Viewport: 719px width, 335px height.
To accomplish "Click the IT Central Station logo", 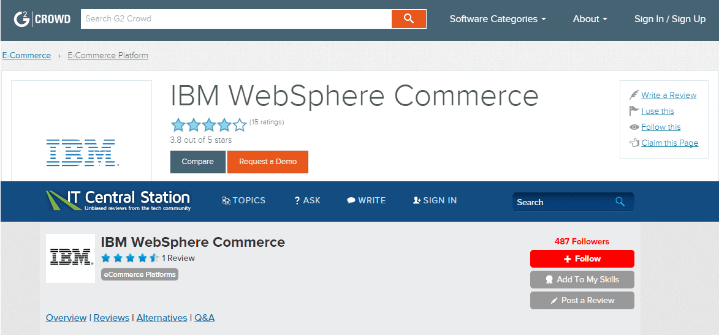I will [x=118, y=201].
